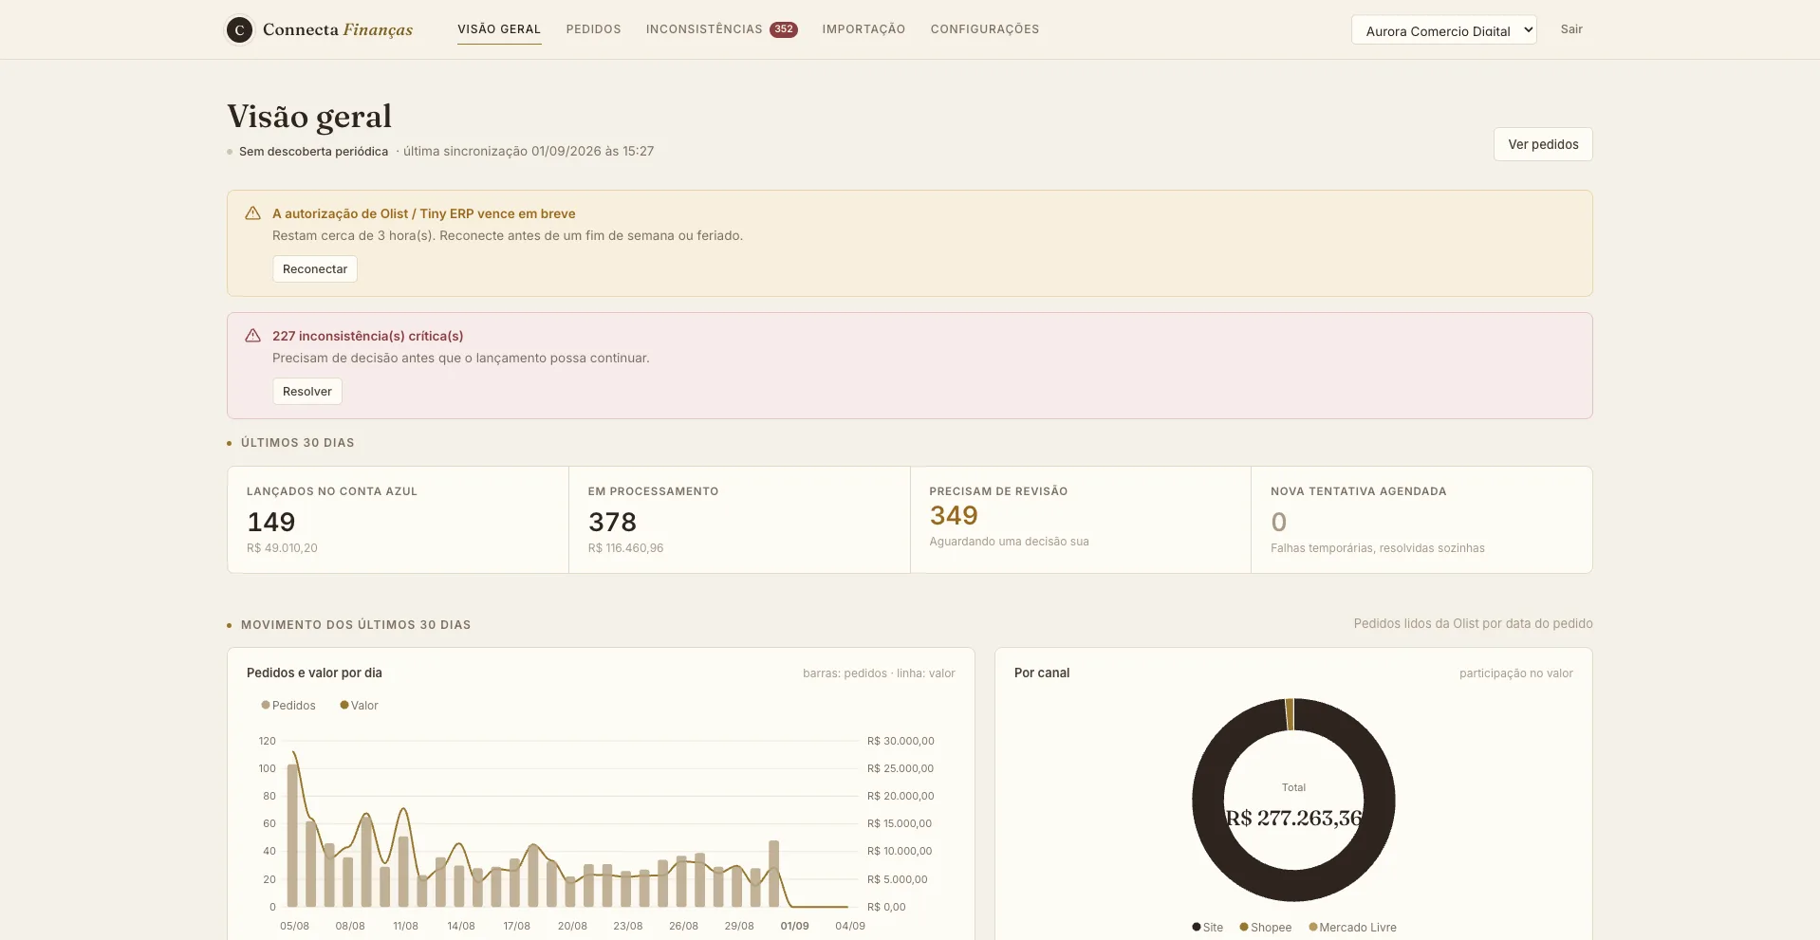
Task: Click the Ver pedidos button
Action: 1543,144
